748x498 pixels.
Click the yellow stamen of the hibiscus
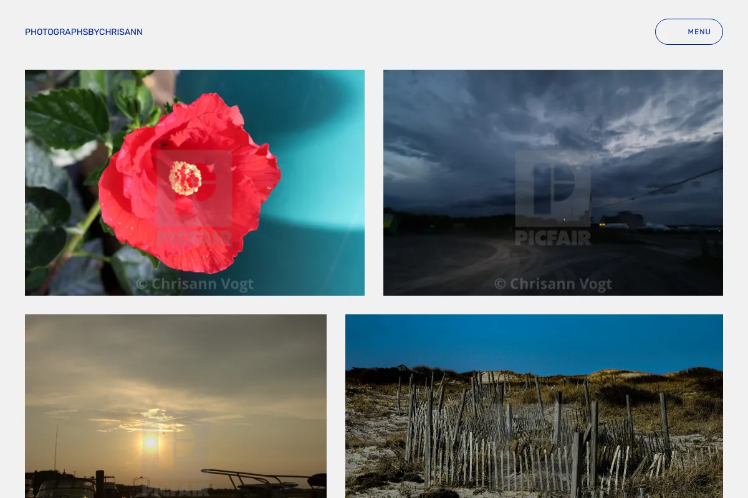pos(185,178)
